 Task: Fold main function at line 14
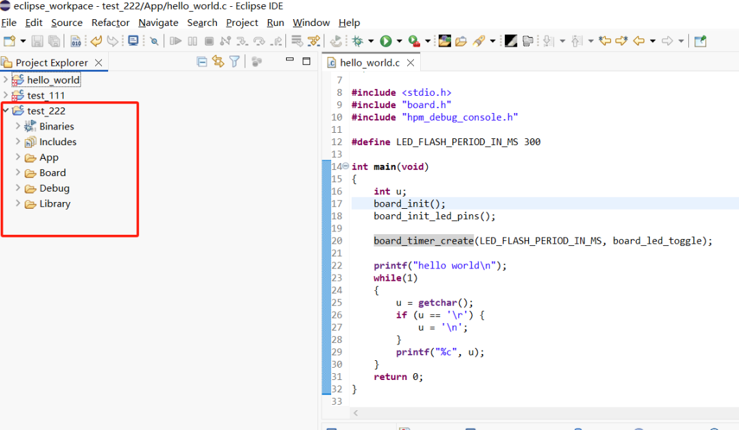[x=346, y=166]
